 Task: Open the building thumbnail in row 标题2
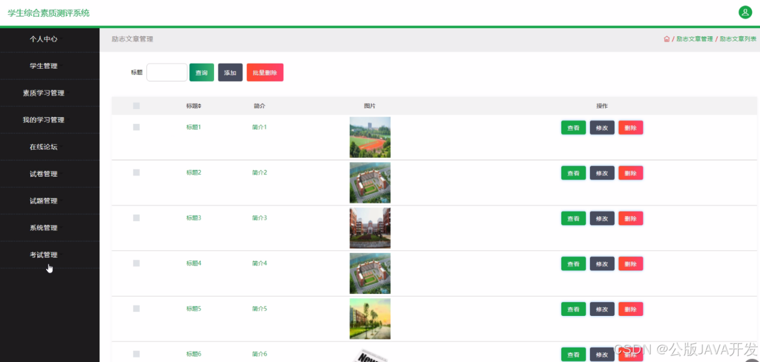pyautogui.click(x=370, y=183)
